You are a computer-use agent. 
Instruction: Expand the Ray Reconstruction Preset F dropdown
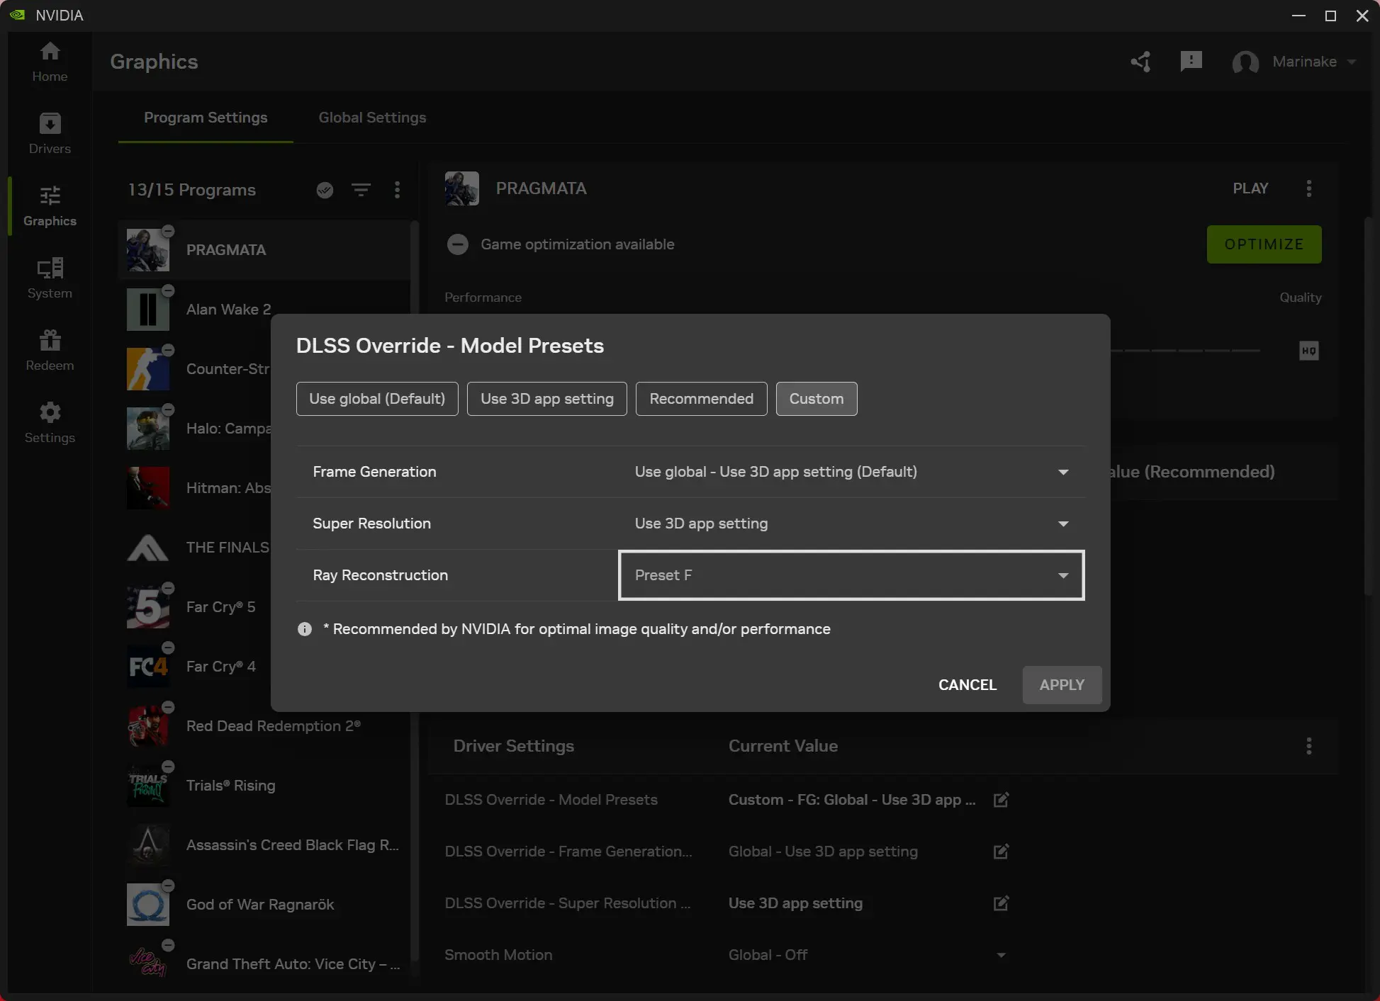point(851,575)
